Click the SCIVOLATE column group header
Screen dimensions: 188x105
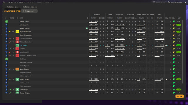click(x=120, y=15)
